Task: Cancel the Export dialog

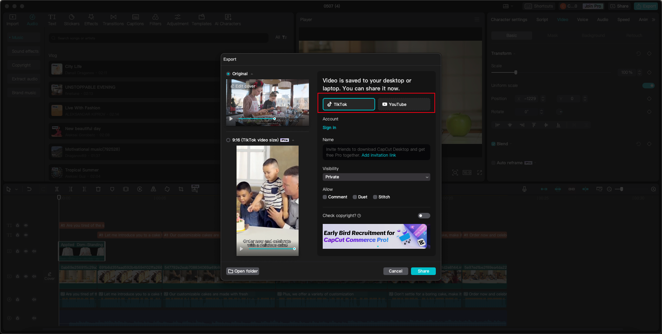Action: (395, 271)
